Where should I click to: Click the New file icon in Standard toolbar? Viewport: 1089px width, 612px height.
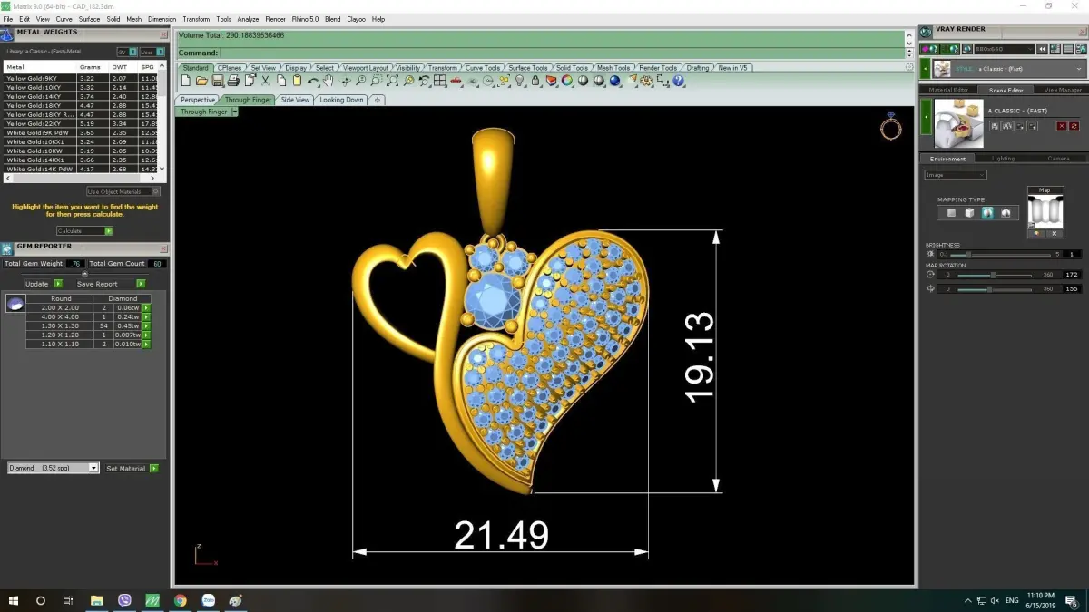185,82
